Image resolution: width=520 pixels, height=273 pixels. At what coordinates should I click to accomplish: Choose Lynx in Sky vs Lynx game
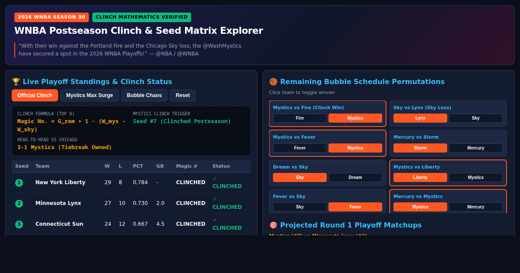[420, 118]
